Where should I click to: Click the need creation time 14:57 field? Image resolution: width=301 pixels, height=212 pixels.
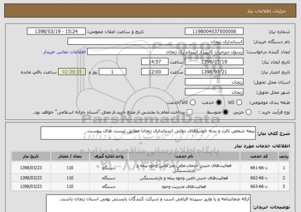point(155,62)
